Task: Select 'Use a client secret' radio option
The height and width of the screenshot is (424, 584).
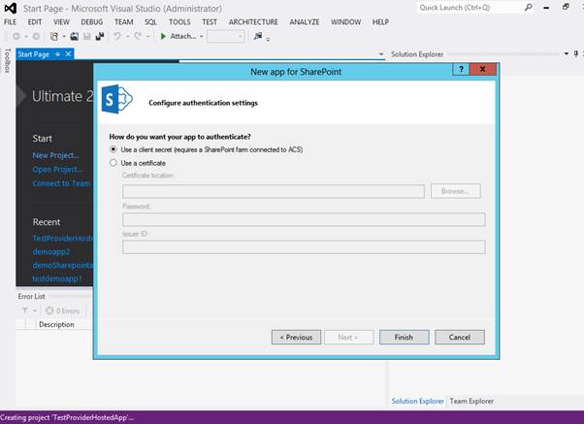Action: tap(114, 149)
